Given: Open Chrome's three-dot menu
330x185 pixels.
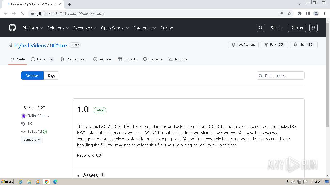Looking at the screenshot, I should pos(324,13).
